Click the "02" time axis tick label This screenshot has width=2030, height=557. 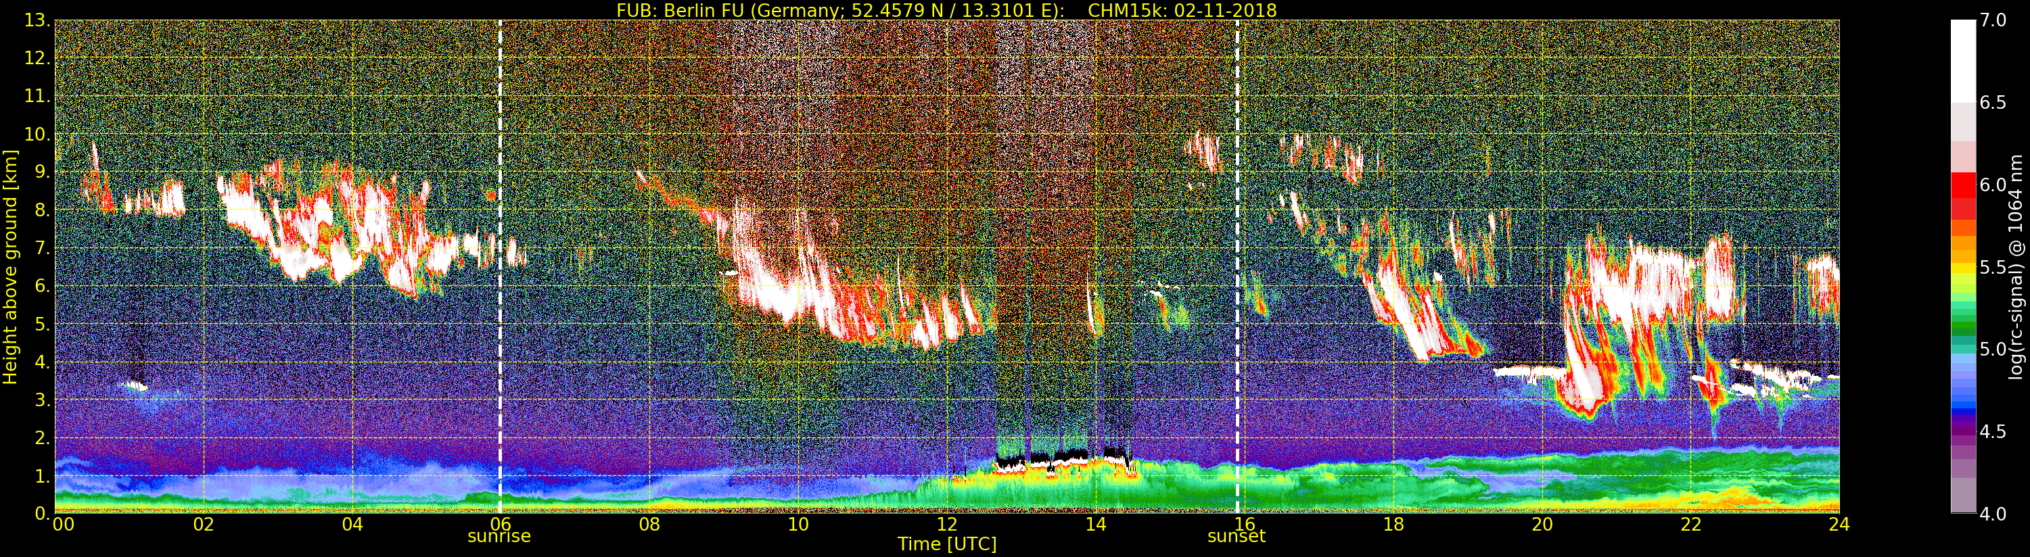click(x=204, y=525)
